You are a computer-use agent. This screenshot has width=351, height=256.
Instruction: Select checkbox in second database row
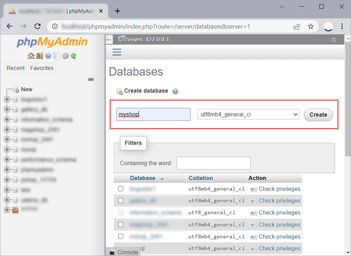coord(121,201)
